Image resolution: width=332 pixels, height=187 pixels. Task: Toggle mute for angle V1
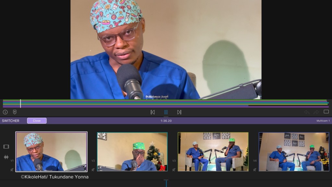(x=12, y=169)
